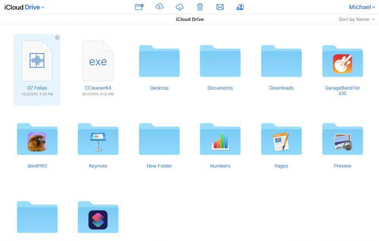Image resolution: width=379 pixels, height=241 pixels.
Task: Open the Keynote folder
Action: click(98, 139)
